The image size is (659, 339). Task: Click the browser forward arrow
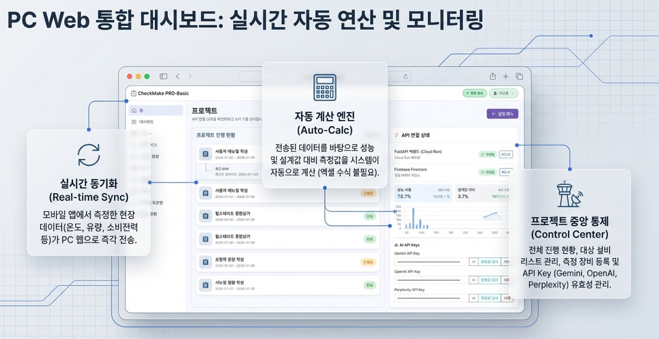coord(190,76)
